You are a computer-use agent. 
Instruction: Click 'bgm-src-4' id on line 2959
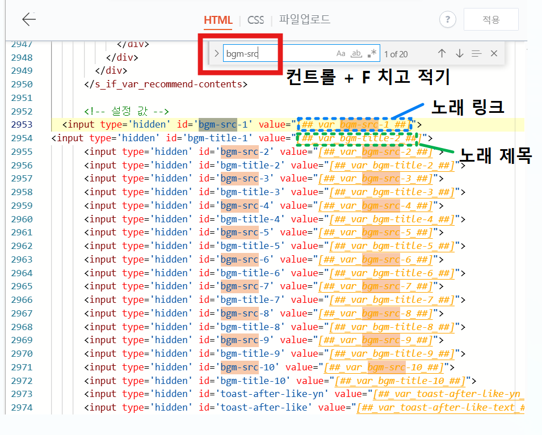(x=245, y=205)
